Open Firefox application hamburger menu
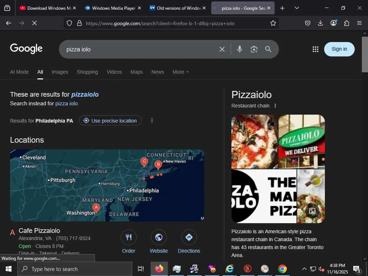 (x=359, y=23)
